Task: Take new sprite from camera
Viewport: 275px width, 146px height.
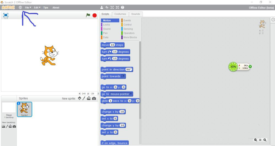Action: 94,98
